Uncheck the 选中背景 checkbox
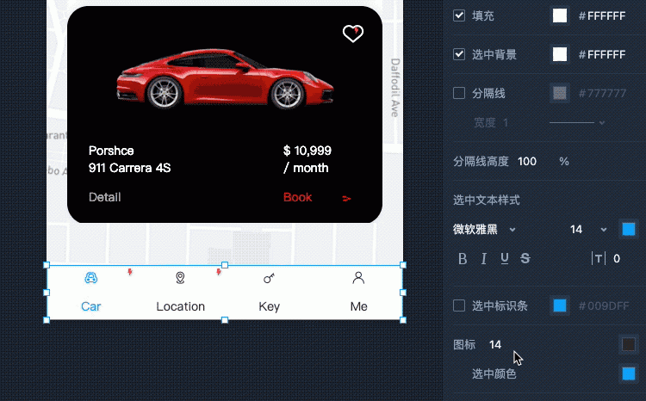Image resolution: width=646 pixels, height=401 pixels. pos(459,54)
